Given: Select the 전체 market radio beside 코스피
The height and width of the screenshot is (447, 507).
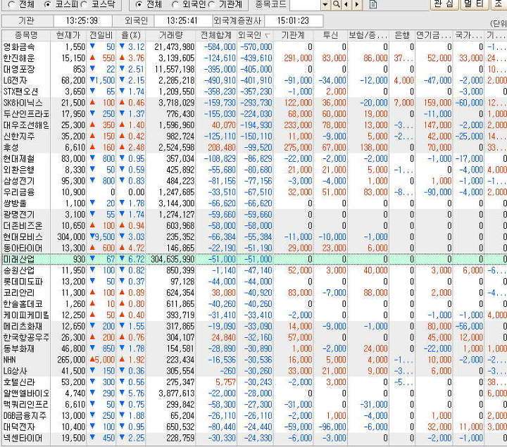Looking at the screenshot, I should coord(12,4).
